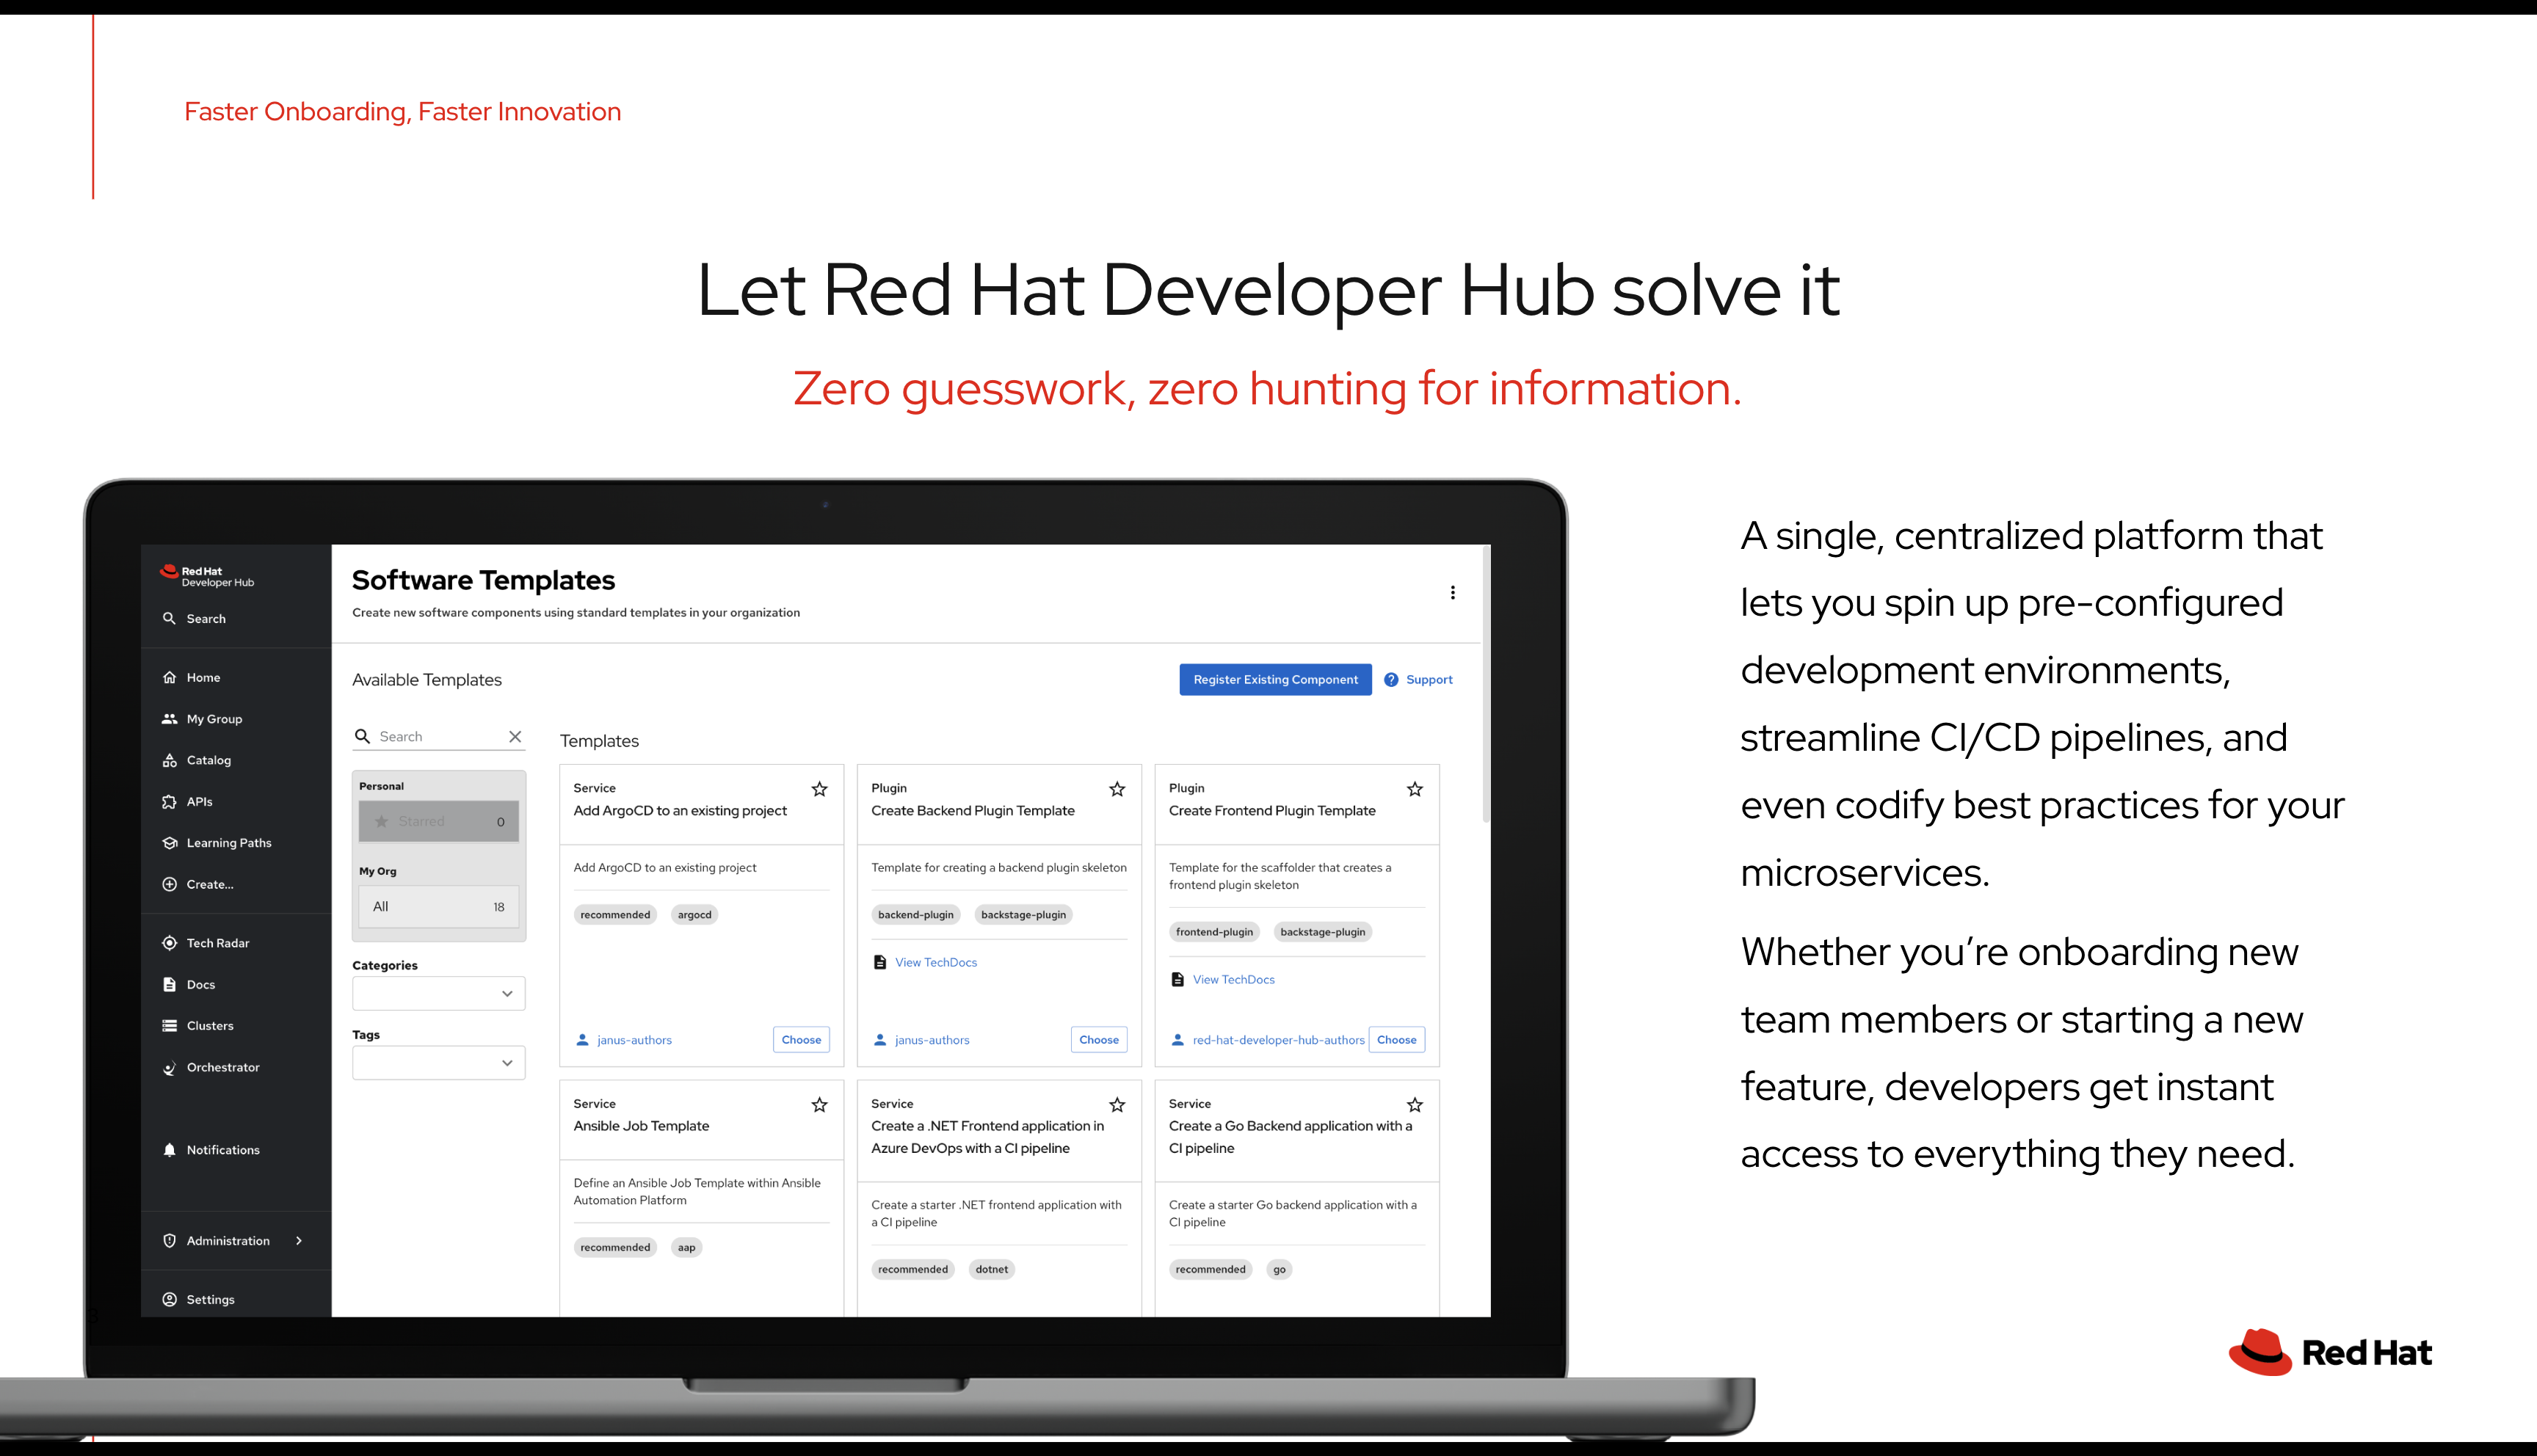Click the page vertical scrollbar
The width and height of the screenshot is (2537, 1456).
(x=1486, y=685)
